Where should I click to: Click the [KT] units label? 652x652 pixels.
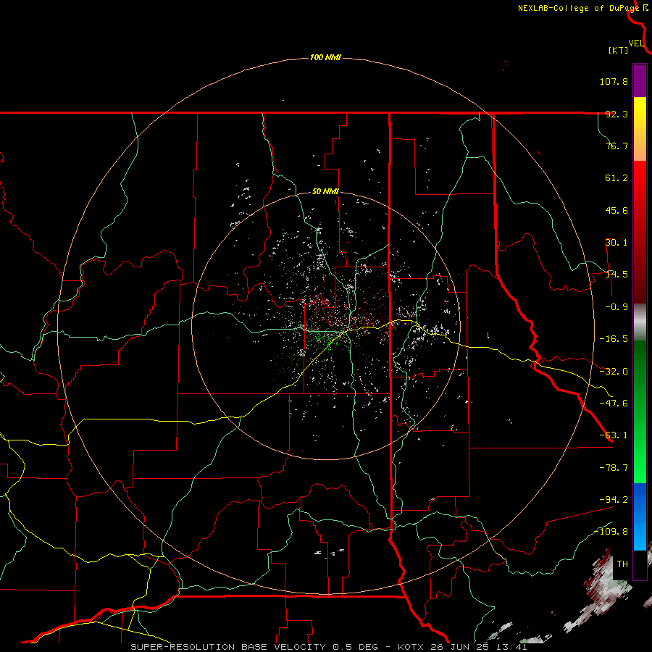click(x=619, y=50)
